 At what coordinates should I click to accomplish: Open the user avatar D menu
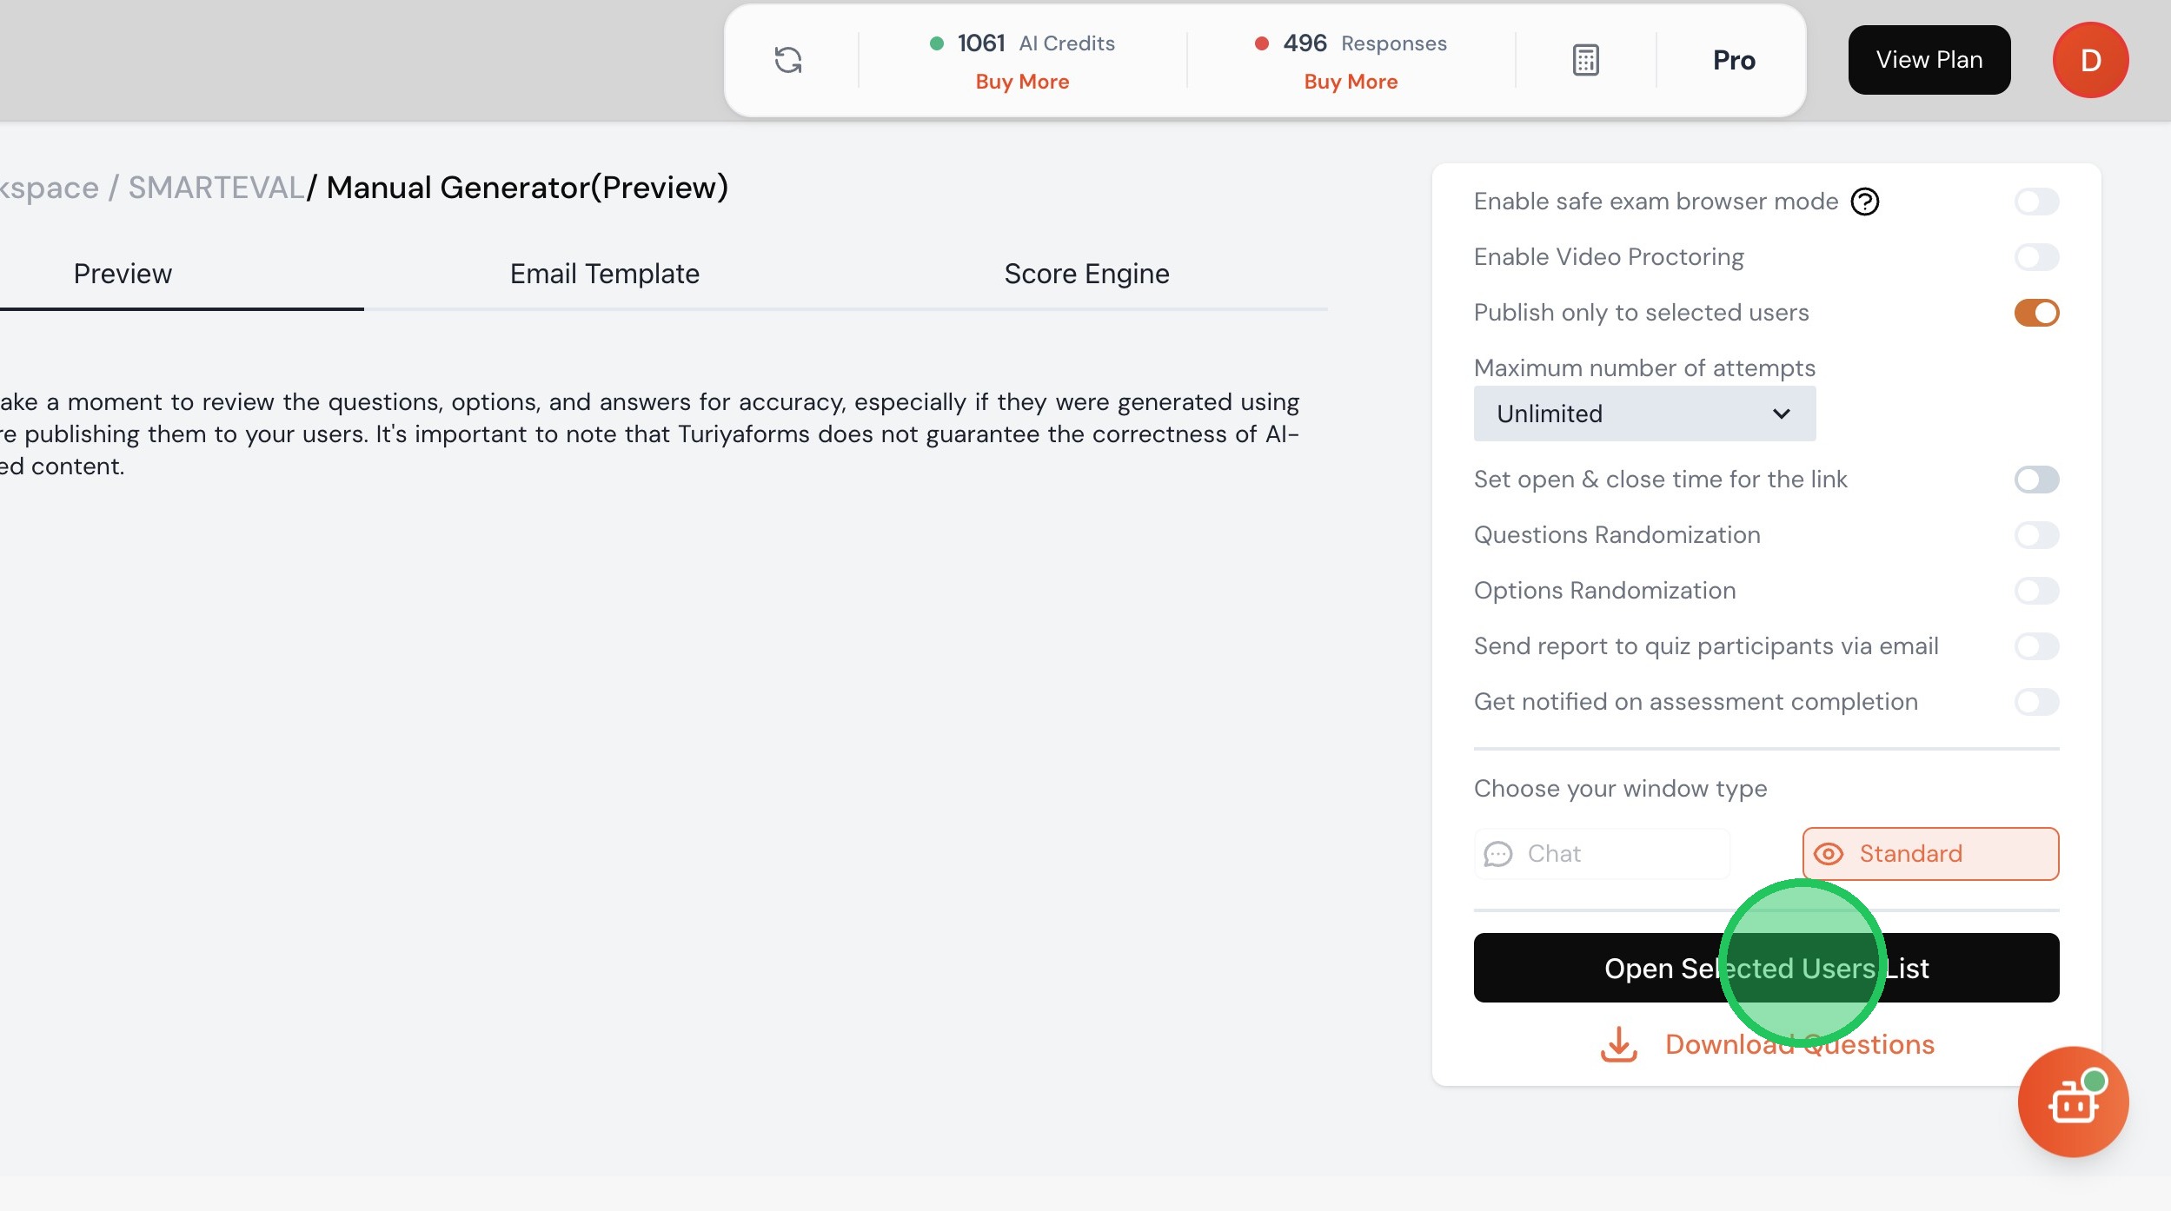2089,60
